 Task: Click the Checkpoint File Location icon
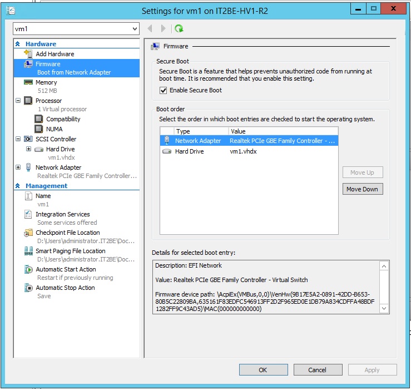pos(28,233)
